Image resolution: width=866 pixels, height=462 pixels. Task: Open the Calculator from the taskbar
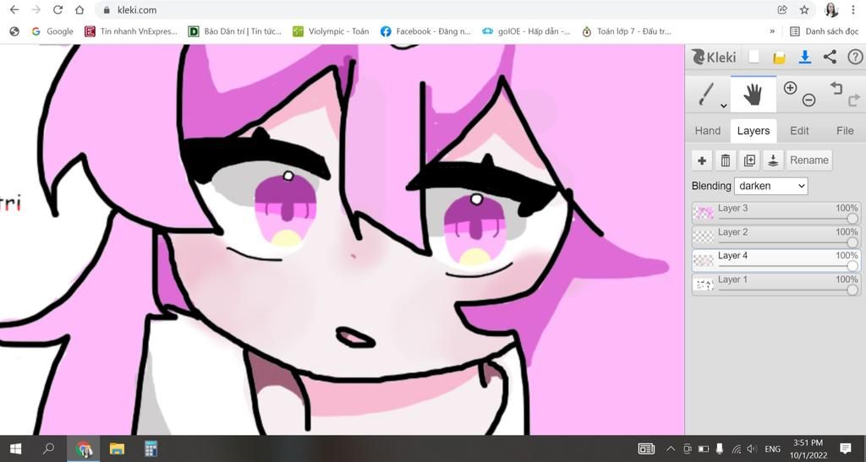[151, 448]
